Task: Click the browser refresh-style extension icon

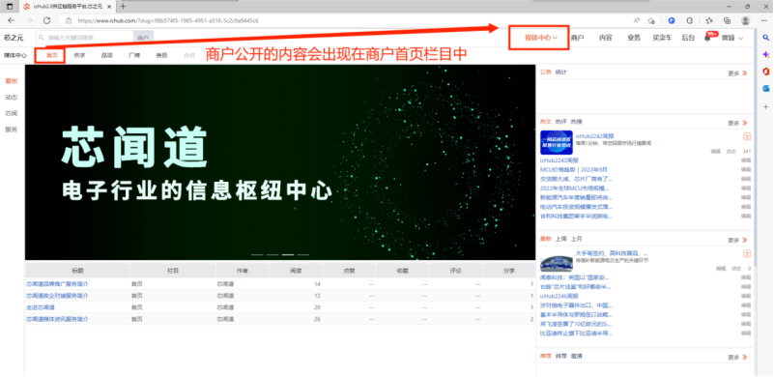Action: (x=690, y=20)
